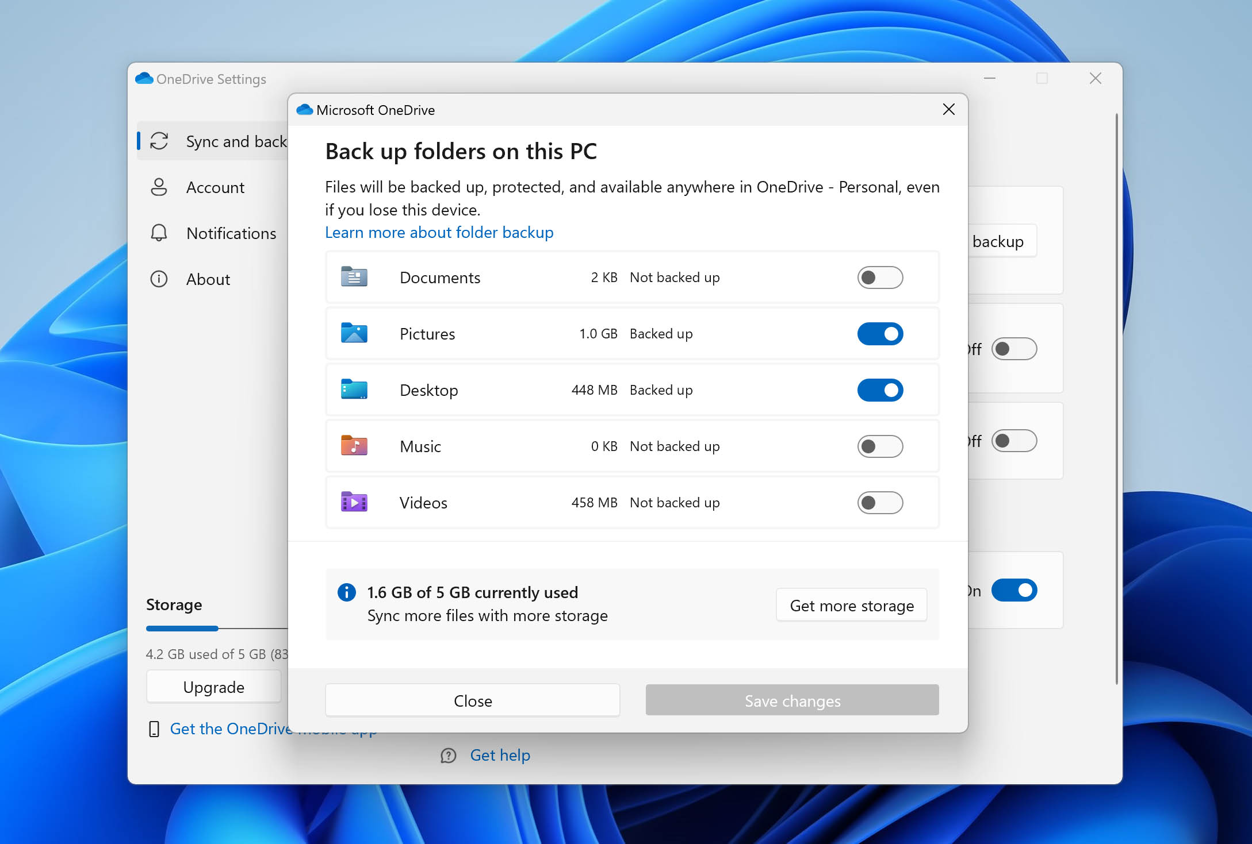1252x844 pixels.
Task: Click the Upgrade storage button
Action: pos(213,687)
